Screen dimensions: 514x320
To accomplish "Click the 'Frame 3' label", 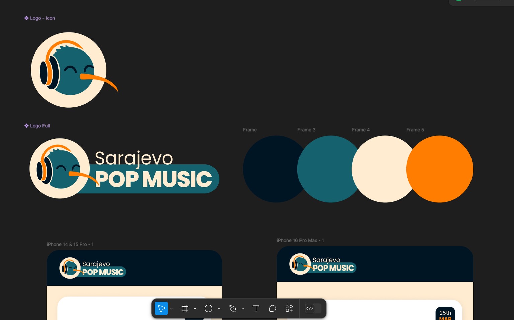I will point(306,130).
